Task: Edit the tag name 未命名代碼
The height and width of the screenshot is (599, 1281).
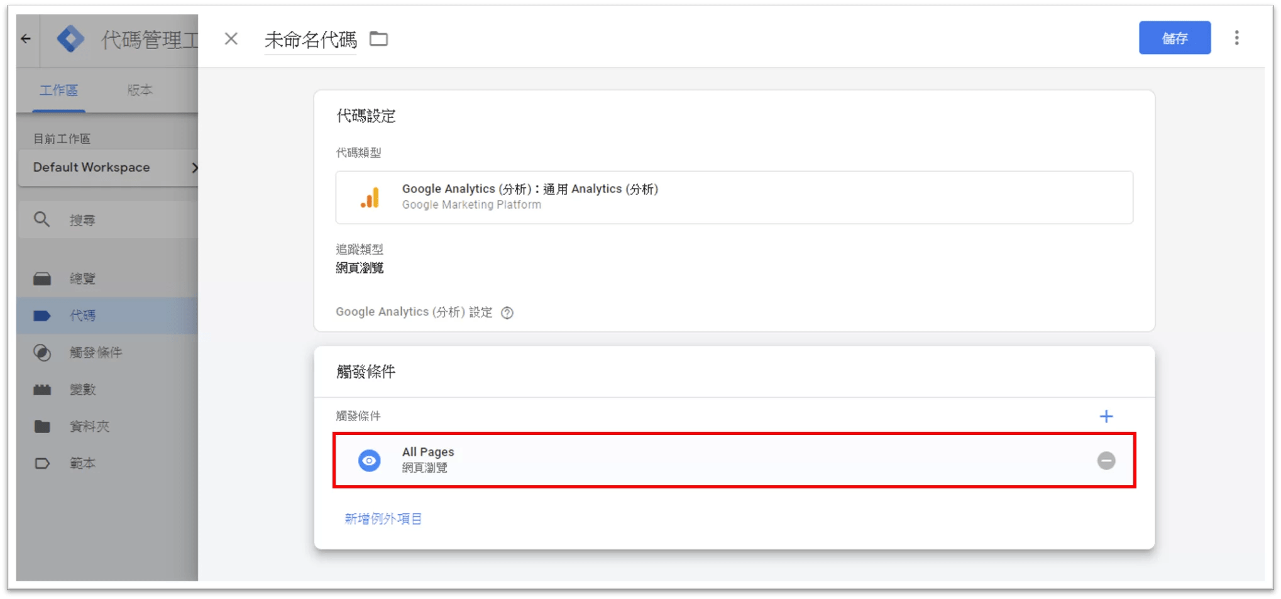Action: click(311, 40)
